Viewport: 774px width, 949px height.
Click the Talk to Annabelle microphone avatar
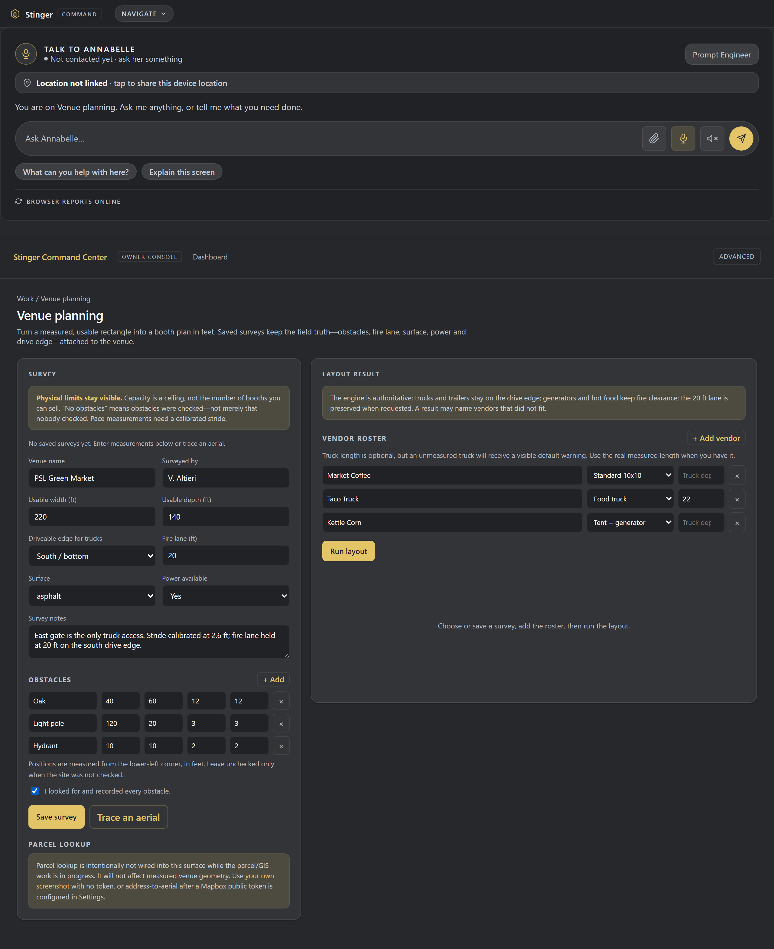click(x=26, y=54)
